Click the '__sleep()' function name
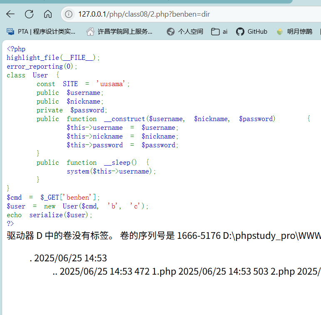 (120, 163)
